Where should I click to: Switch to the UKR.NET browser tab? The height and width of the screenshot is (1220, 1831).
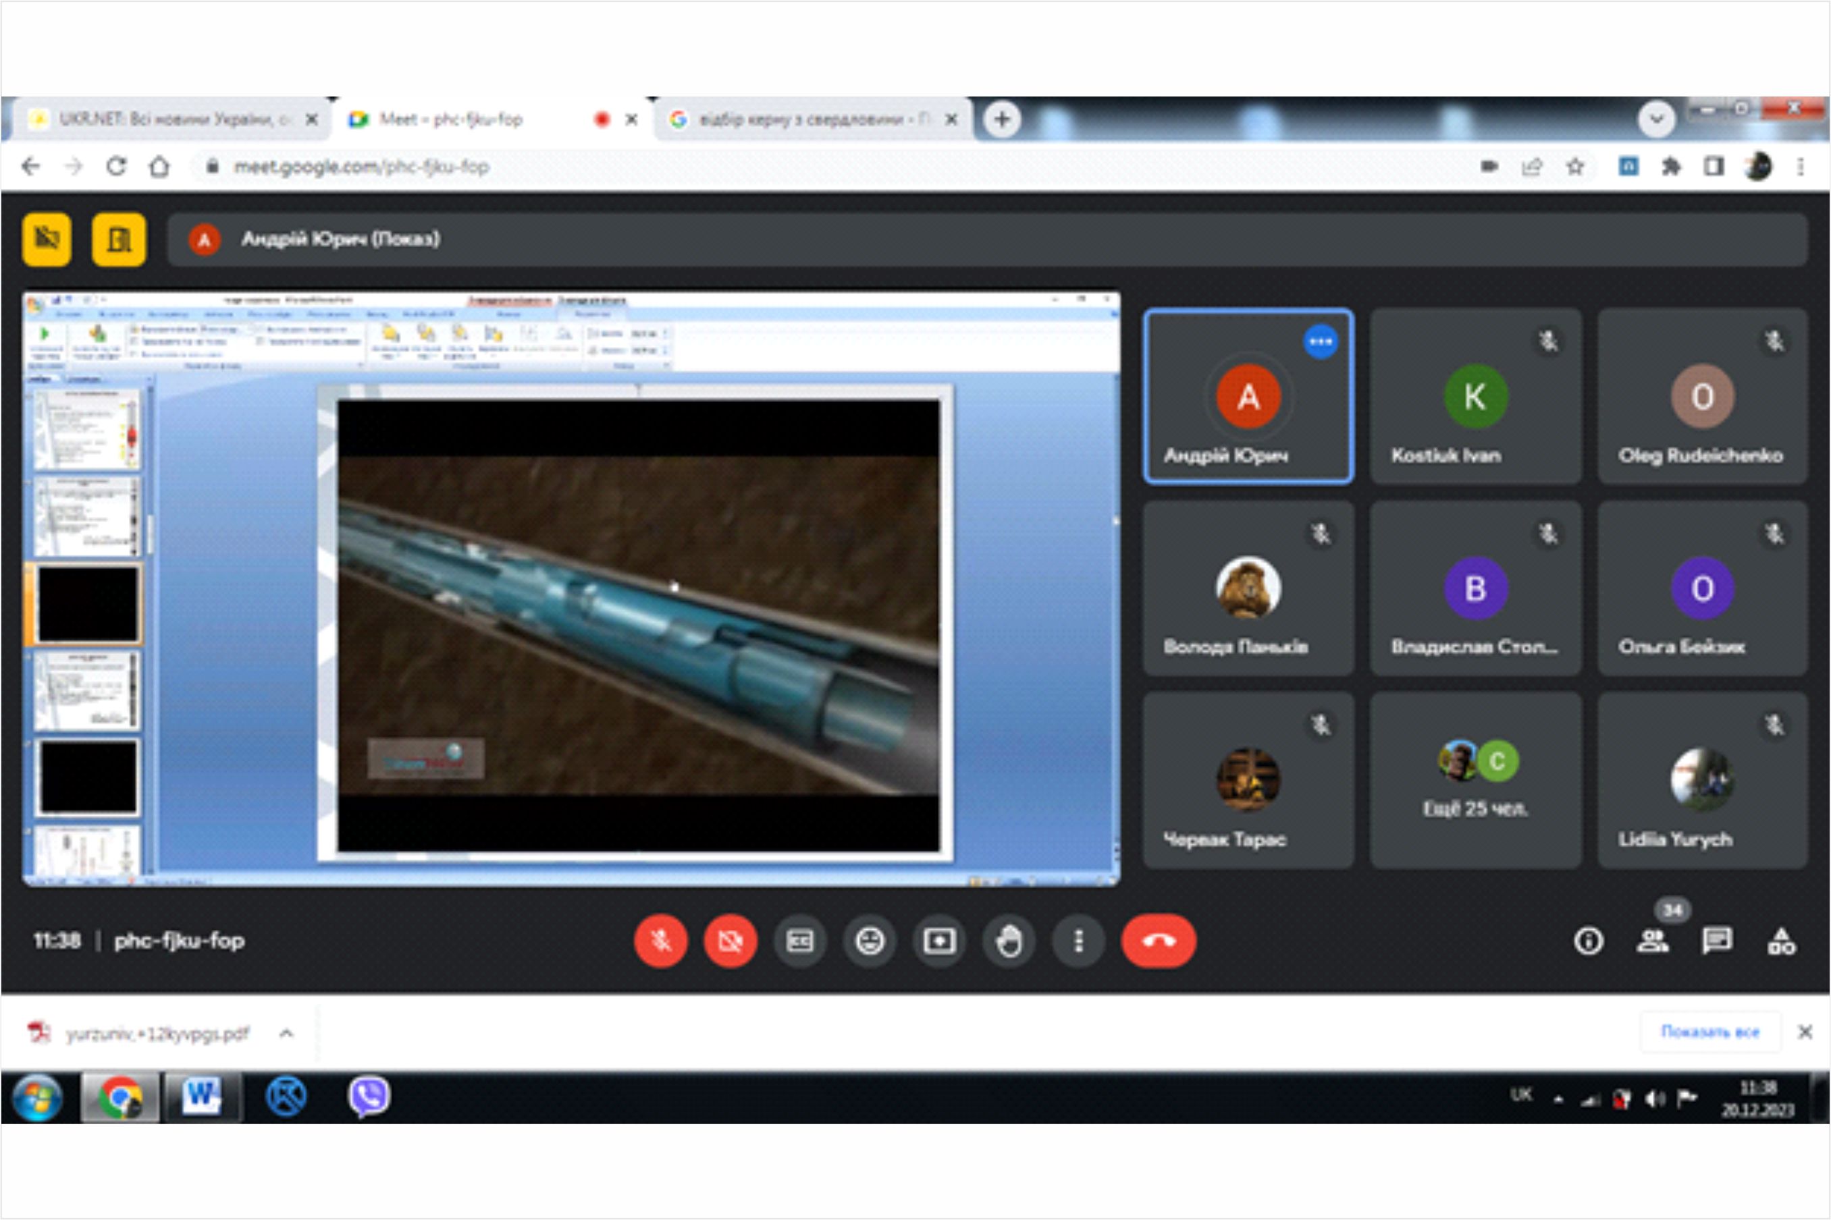pos(167,119)
